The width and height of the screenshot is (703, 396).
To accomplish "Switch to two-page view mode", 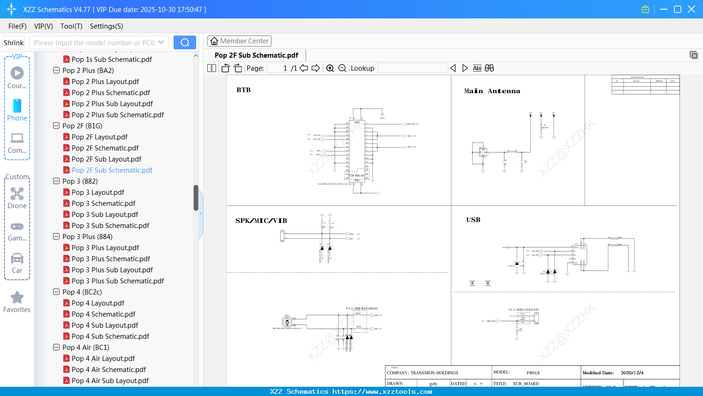I will [x=211, y=68].
